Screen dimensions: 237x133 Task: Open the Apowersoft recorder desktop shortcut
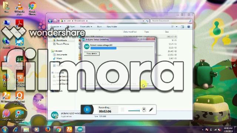[19, 116]
